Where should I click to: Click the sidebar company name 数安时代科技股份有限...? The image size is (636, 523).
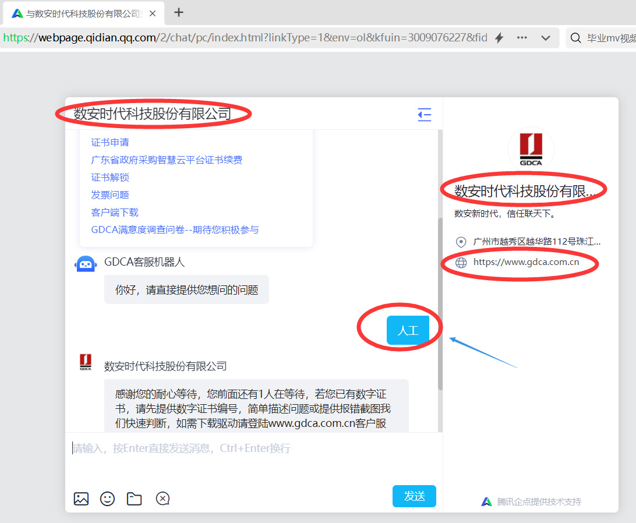[524, 190]
